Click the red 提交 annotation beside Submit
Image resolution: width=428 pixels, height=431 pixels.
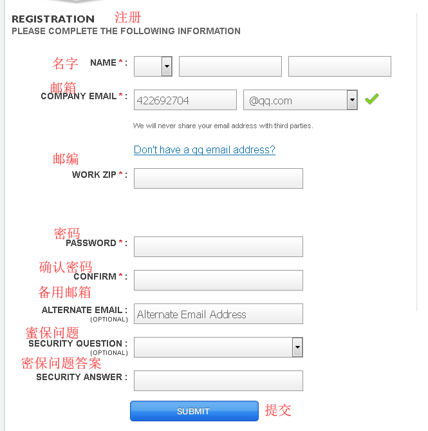click(278, 410)
